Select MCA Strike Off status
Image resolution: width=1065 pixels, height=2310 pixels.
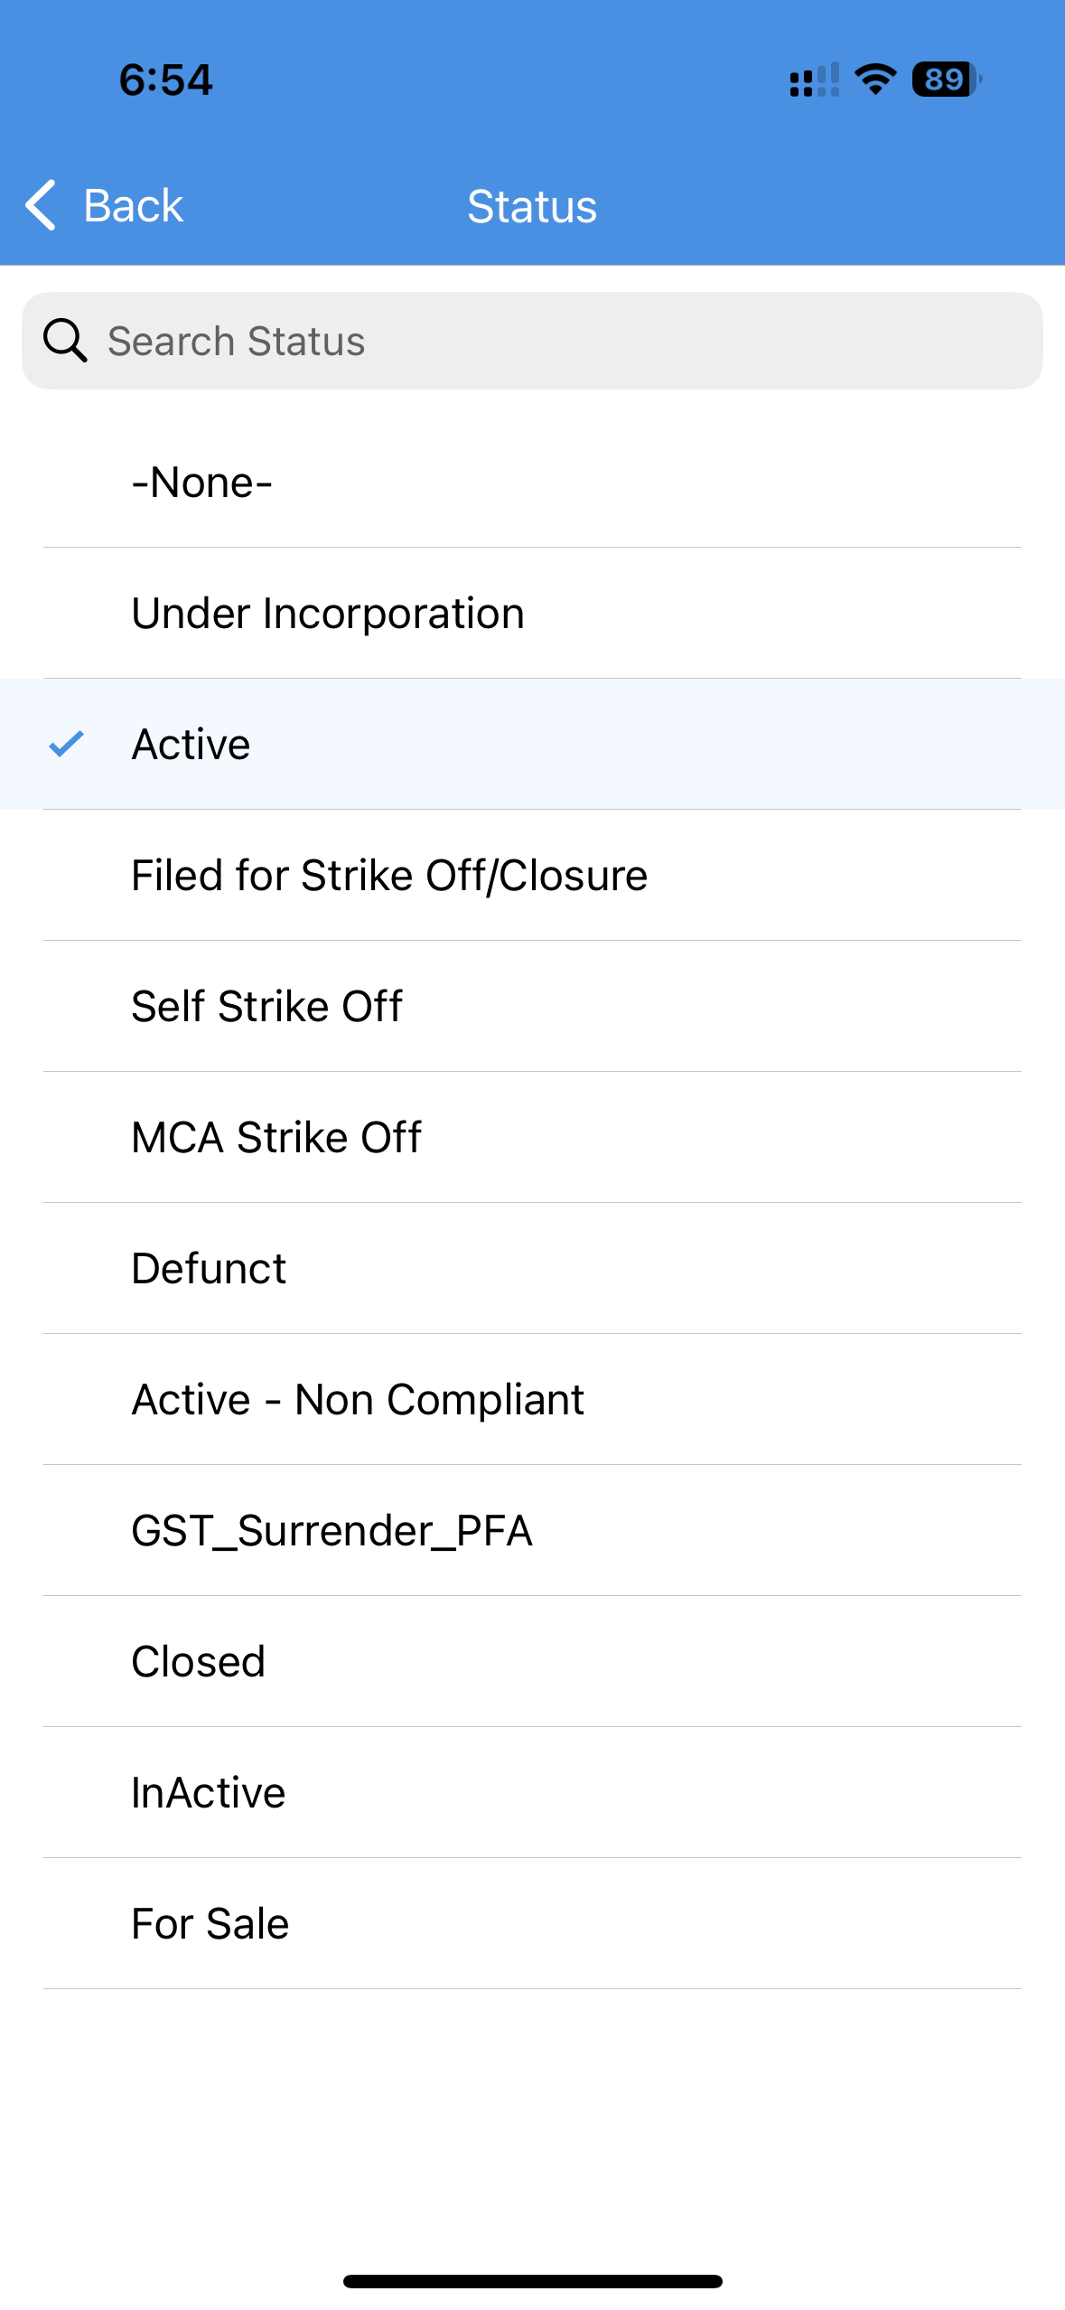[x=532, y=1137]
